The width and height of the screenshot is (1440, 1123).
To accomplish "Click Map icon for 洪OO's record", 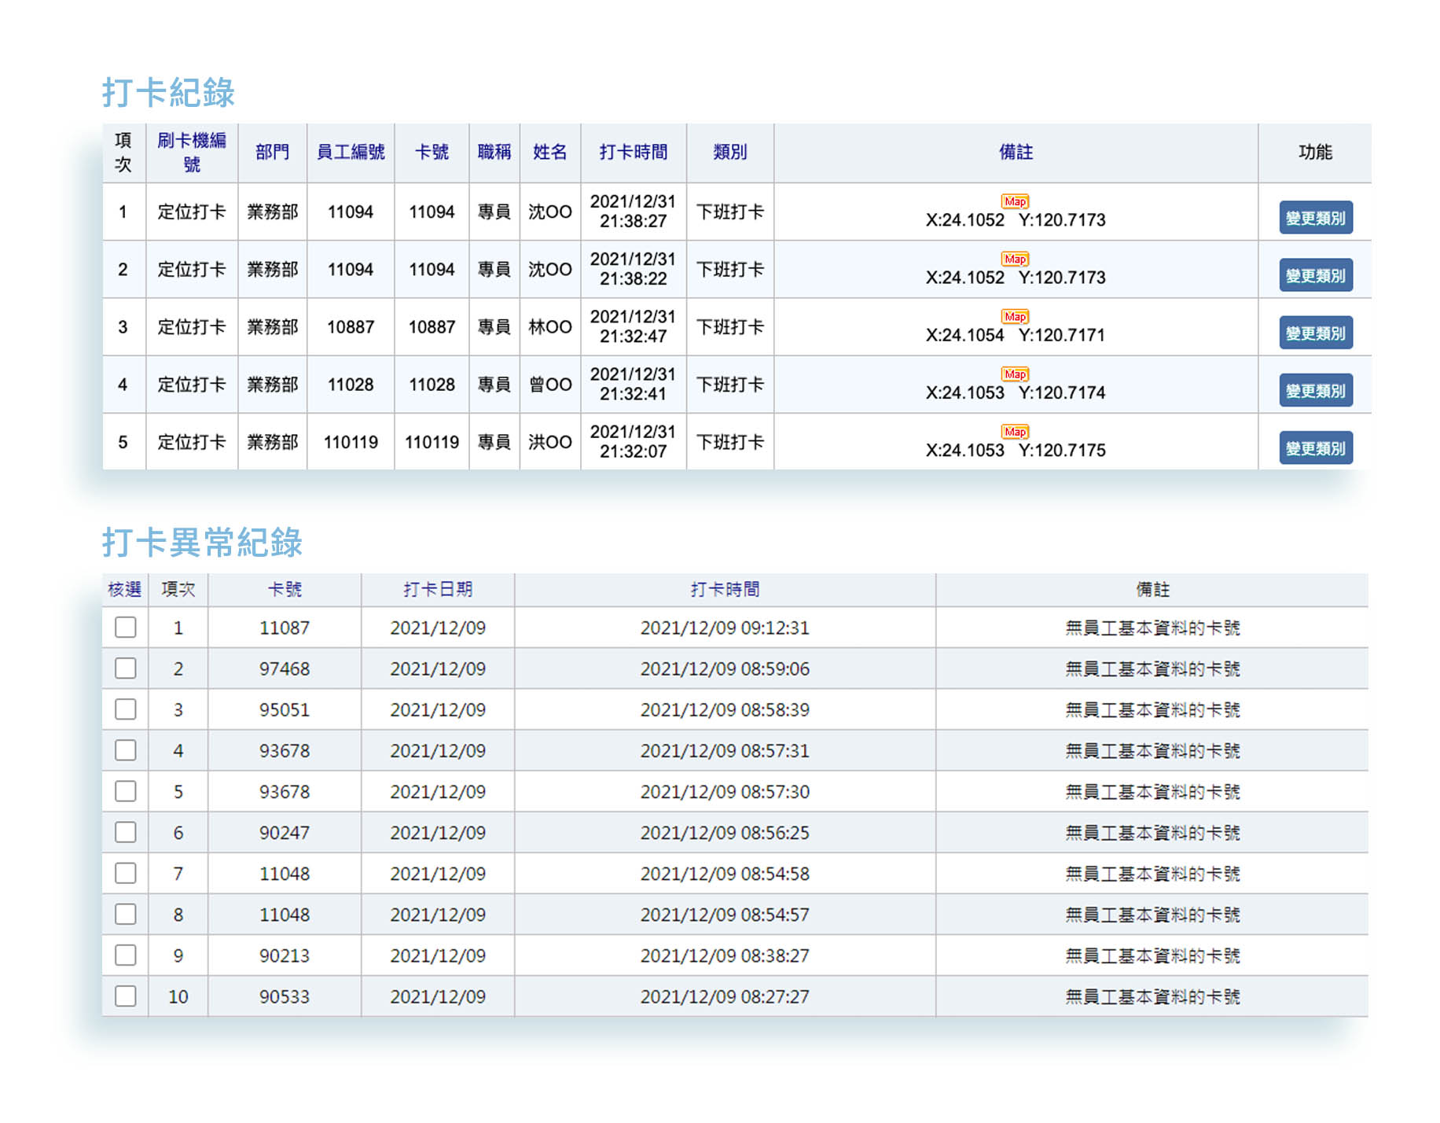I will click(1015, 432).
